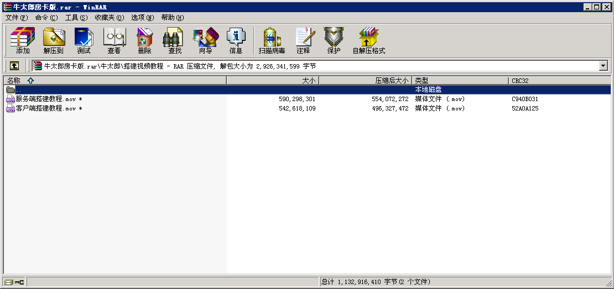The height and width of the screenshot is (289, 614).
Task: Expand the archive path dropdown
Action: tap(603, 66)
